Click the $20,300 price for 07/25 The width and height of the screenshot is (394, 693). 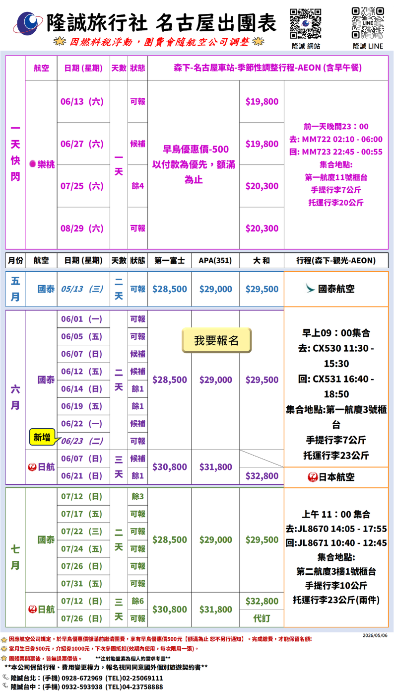click(x=262, y=186)
